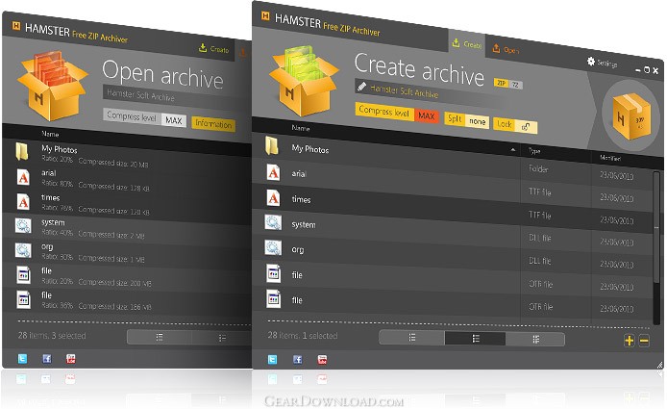Viewport: 667px width, 409px height.
Task: Sort by the Name header in the Open archive window
Action: coord(50,134)
